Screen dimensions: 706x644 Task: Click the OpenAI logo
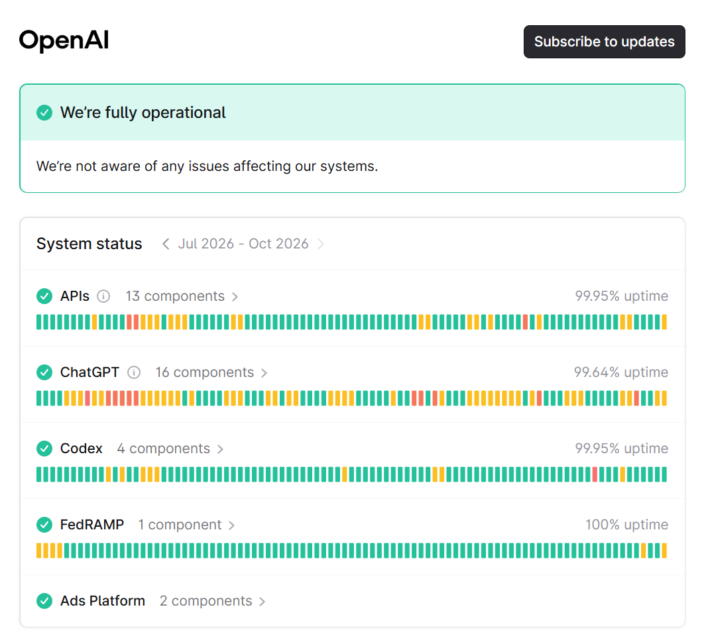(x=64, y=40)
